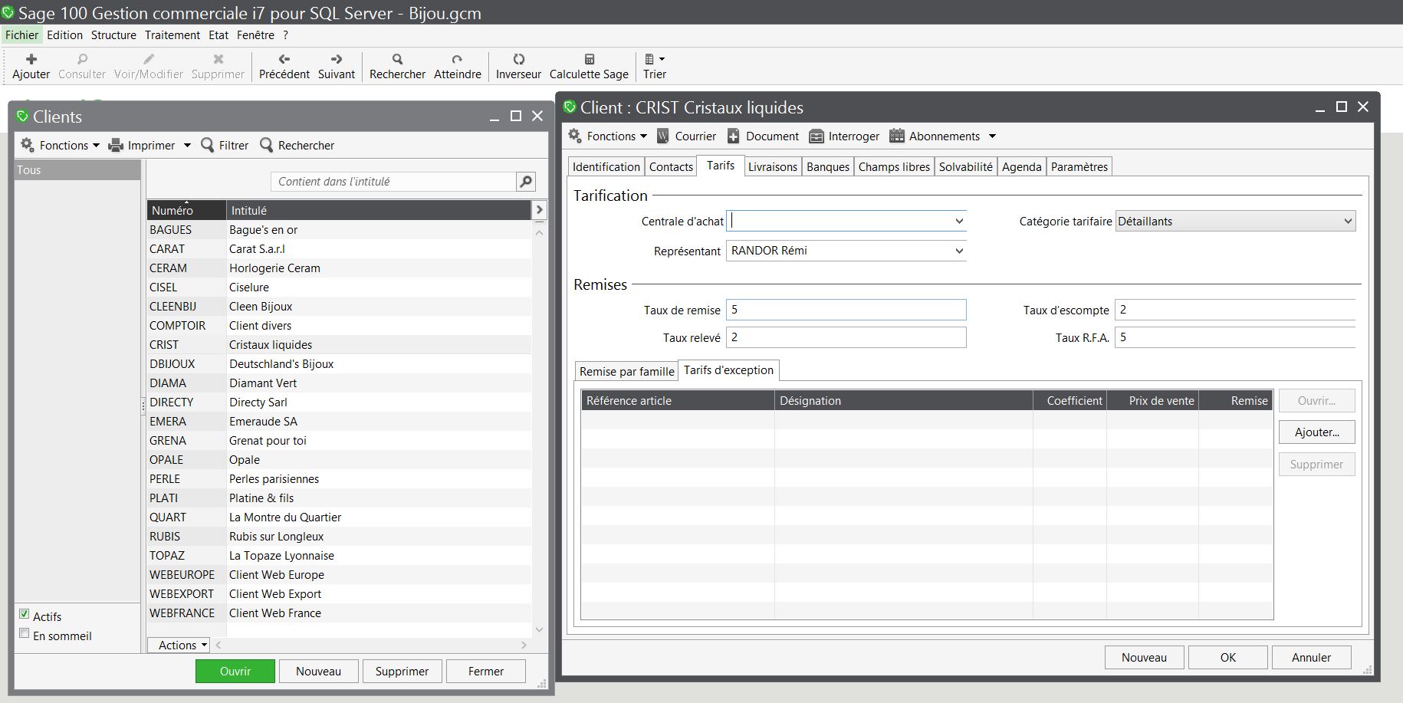Image resolution: width=1403 pixels, height=703 pixels.
Task: Switch to the Solvabilité tab
Action: tap(965, 167)
